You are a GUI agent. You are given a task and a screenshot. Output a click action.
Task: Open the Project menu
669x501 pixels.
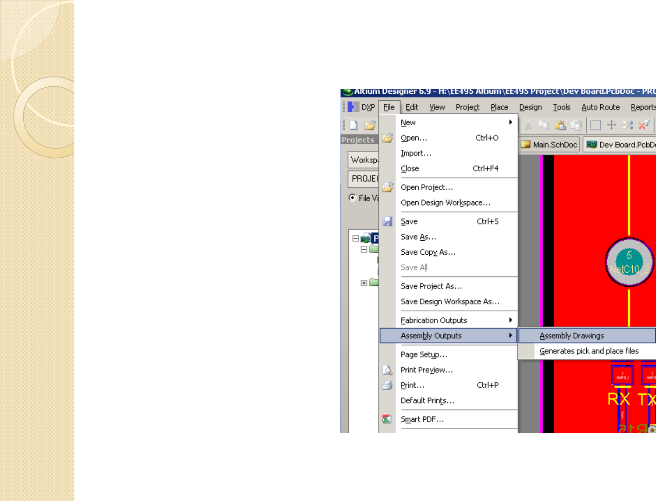point(467,107)
